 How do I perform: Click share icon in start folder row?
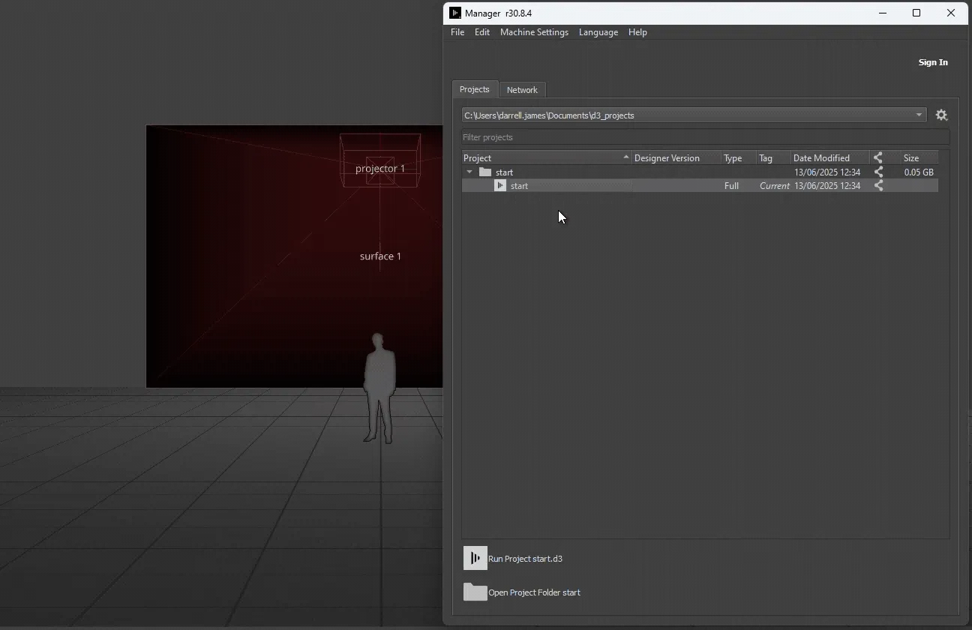coord(878,172)
